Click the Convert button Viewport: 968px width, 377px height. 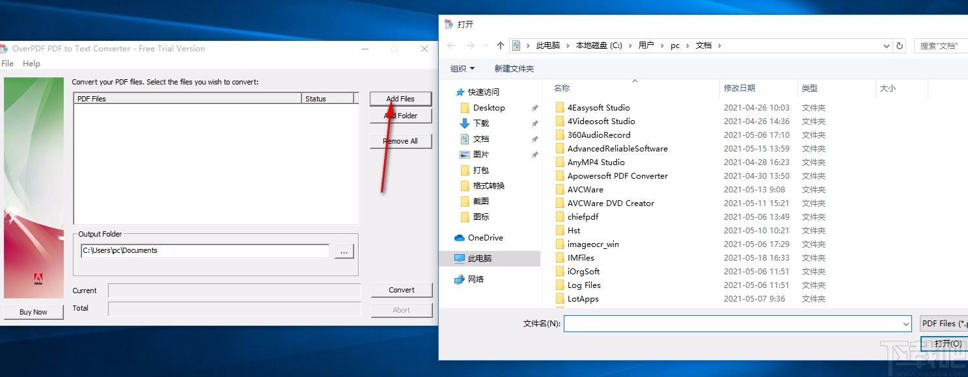[x=401, y=290]
